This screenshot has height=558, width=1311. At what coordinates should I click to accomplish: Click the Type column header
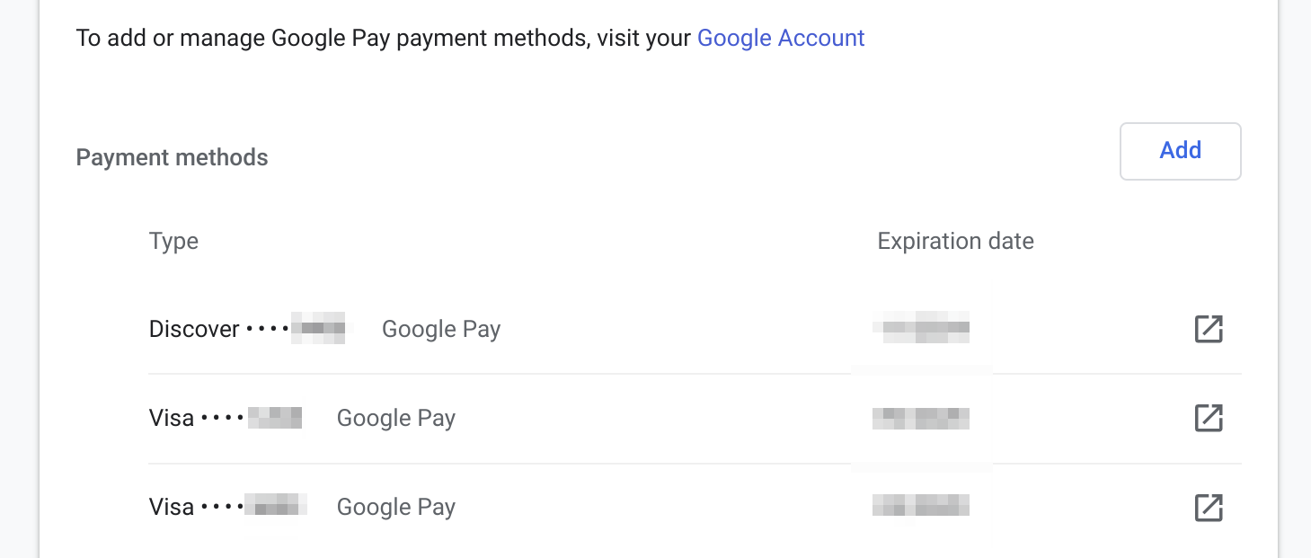tap(173, 242)
